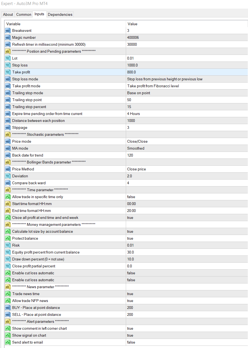Select the Time parameter separator row
248x348 pixels.
coord(126,190)
